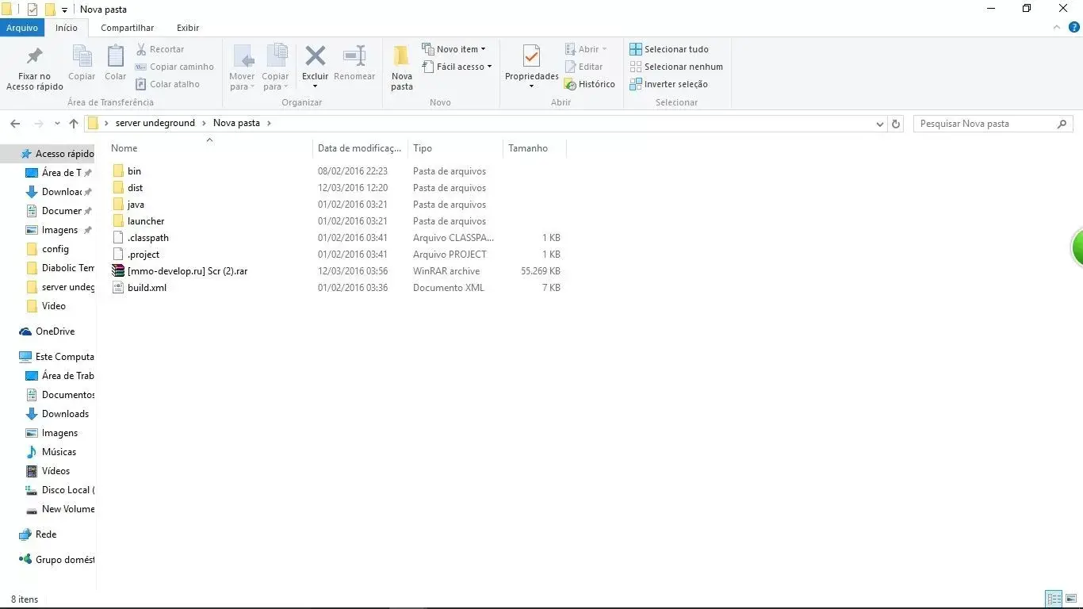1083x609 pixels.
Task: Open the Arquivo menu tab
Action: click(x=22, y=28)
